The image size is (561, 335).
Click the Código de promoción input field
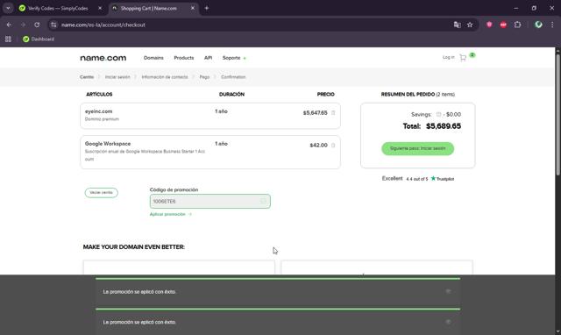tap(210, 201)
